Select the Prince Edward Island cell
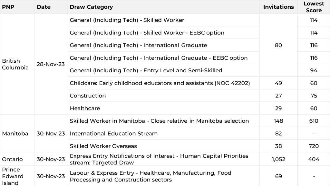The image size is (330, 186). point(13,176)
